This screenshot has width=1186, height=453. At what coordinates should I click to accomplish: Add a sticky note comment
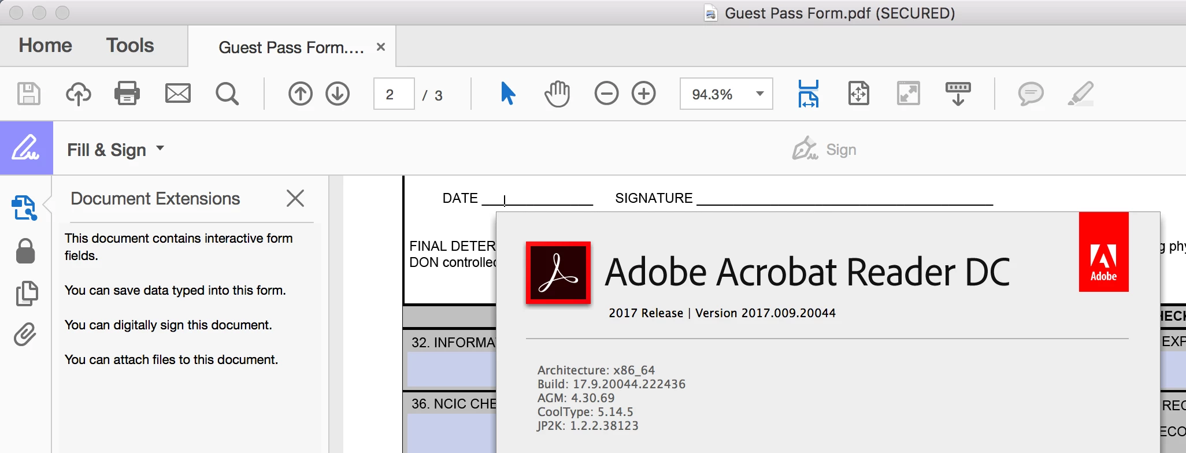tap(1031, 94)
